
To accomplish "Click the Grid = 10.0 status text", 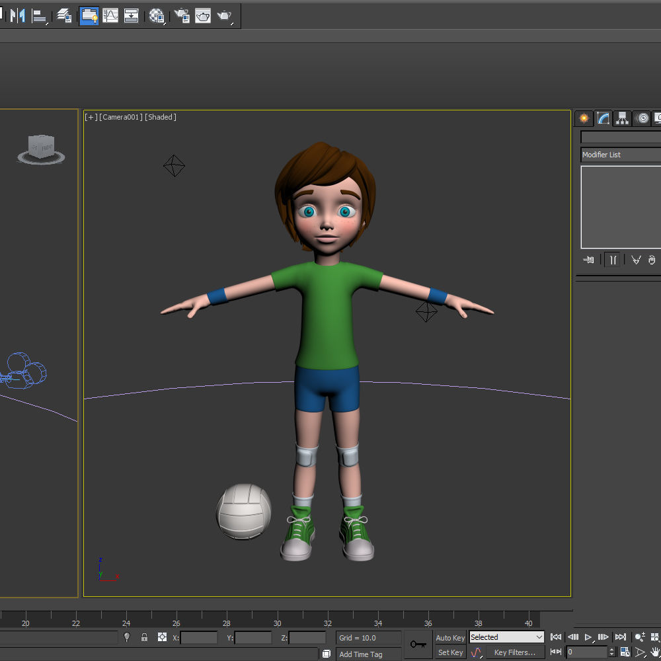I will [357, 638].
